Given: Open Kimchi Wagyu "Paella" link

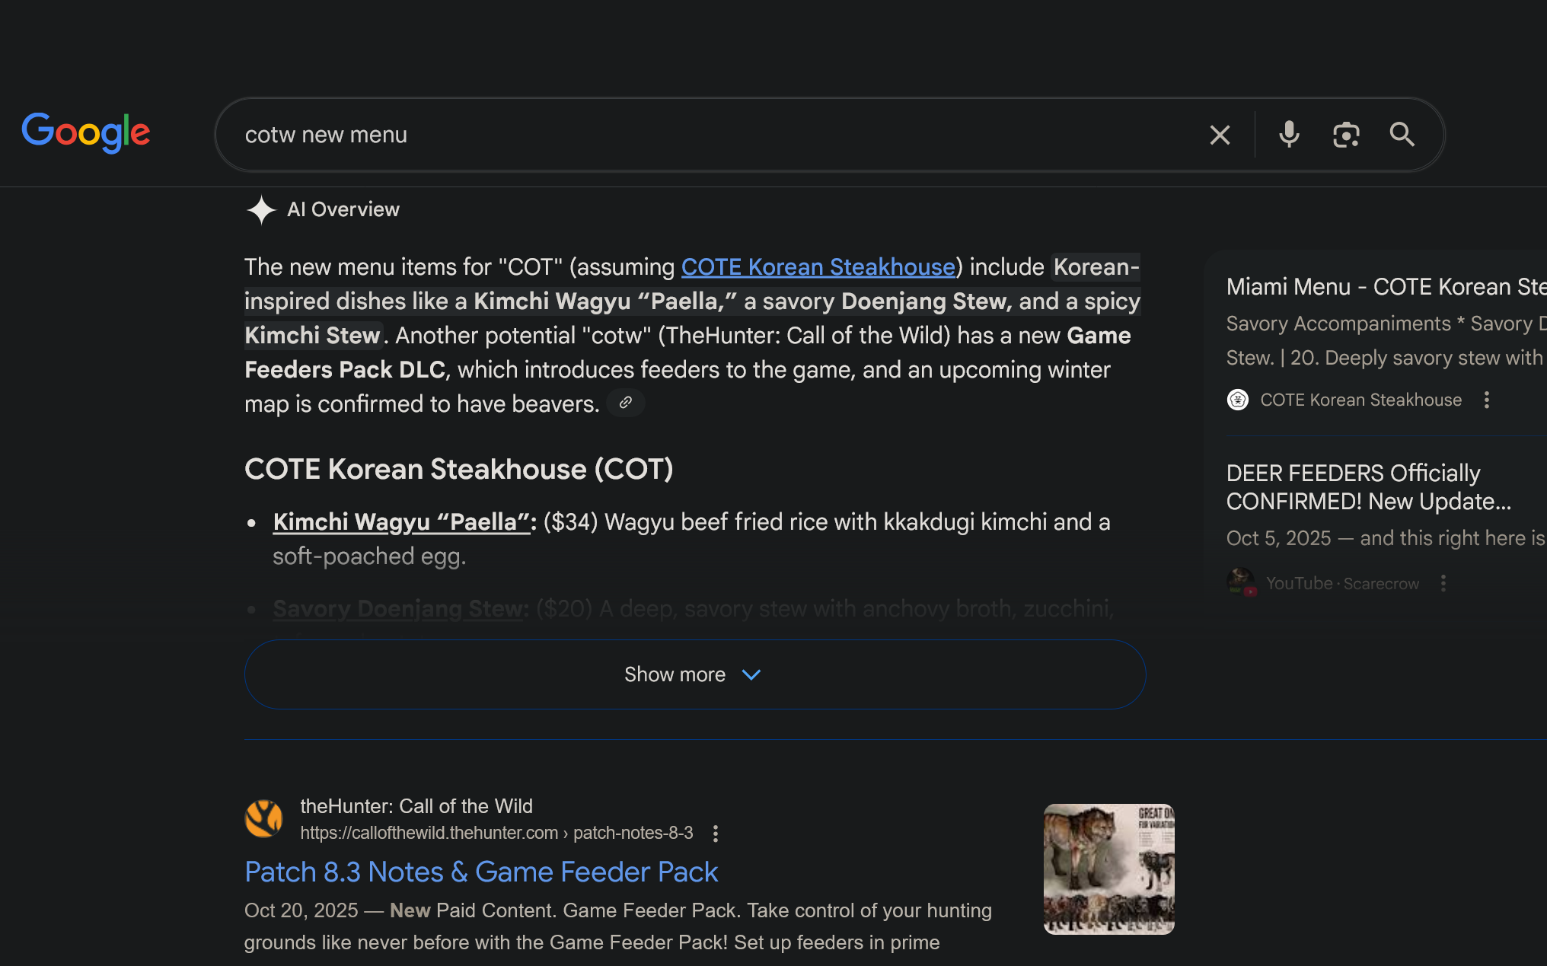Looking at the screenshot, I should tap(401, 522).
